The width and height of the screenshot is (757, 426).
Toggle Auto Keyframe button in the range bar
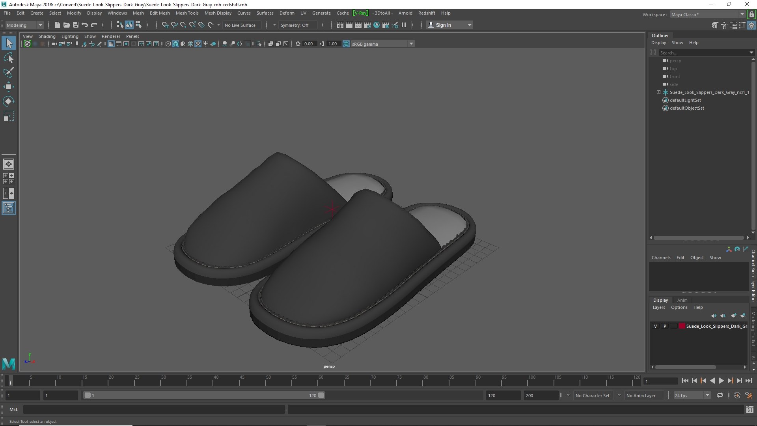pyautogui.click(x=737, y=395)
